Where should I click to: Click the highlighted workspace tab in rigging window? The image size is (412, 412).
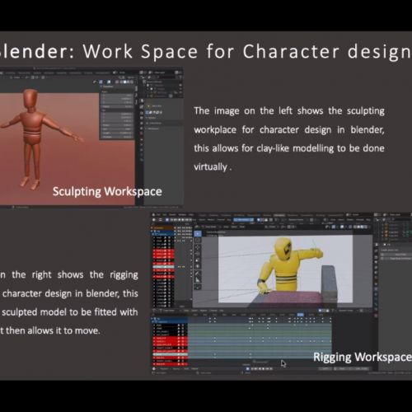[x=279, y=215]
